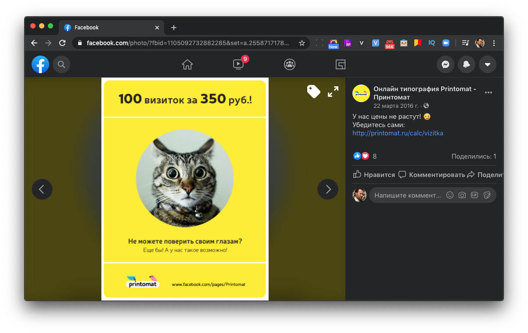The width and height of the screenshot is (528, 333).
Task: Open the Groups icon in top nav
Action: click(x=290, y=65)
